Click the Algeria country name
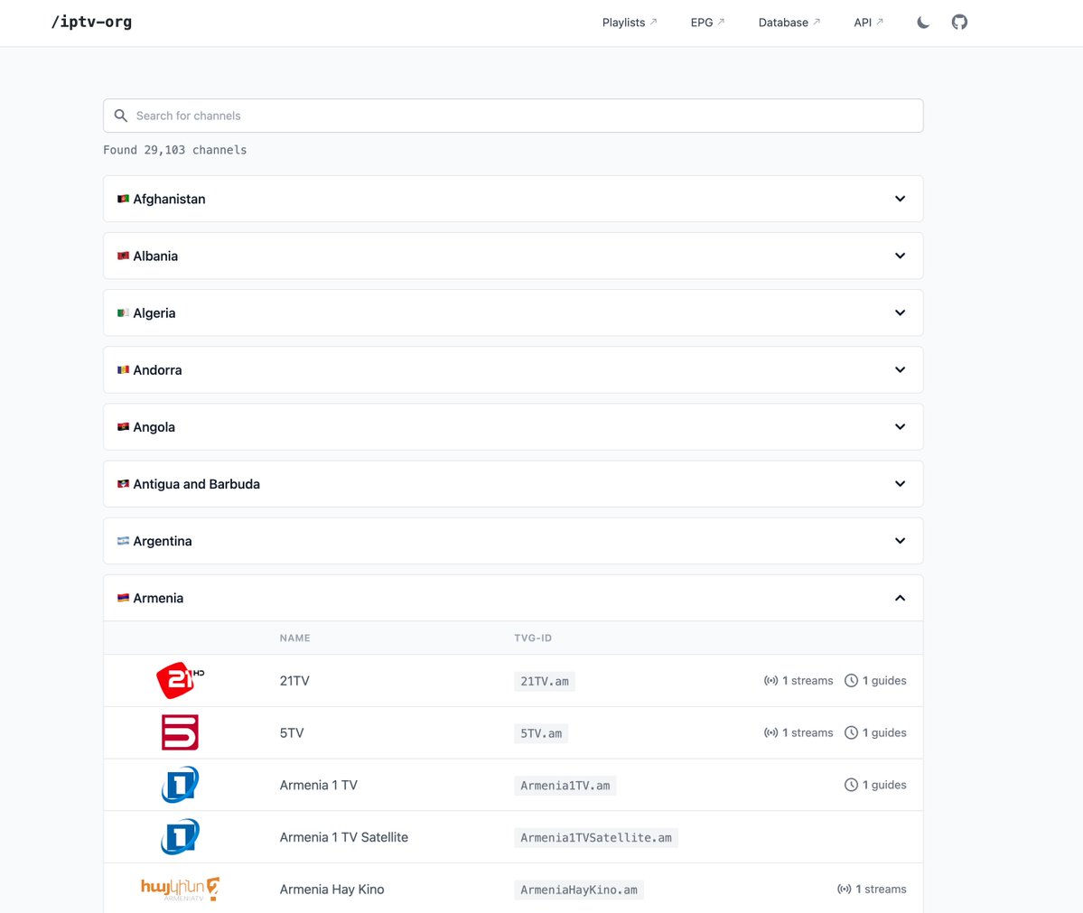Screen dimensions: 1083x913 154,312
